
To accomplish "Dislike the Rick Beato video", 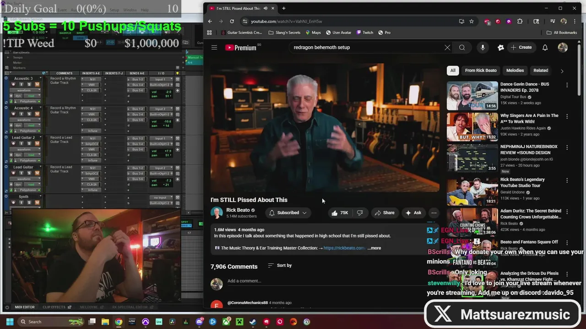I will pos(360,213).
